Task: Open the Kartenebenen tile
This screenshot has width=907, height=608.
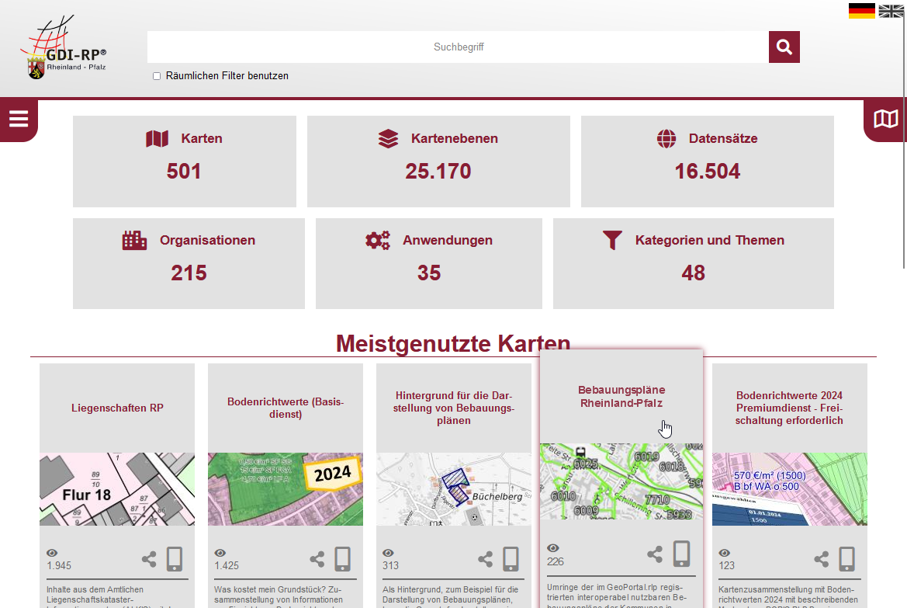Action: (x=438, y=162)
